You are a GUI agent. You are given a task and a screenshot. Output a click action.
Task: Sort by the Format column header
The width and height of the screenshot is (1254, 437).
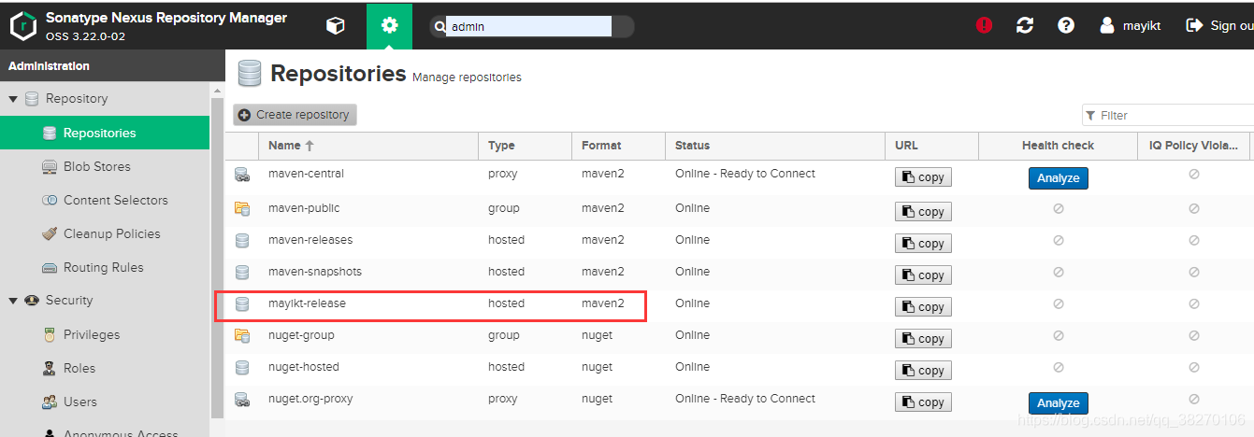[x=619, y=146]
